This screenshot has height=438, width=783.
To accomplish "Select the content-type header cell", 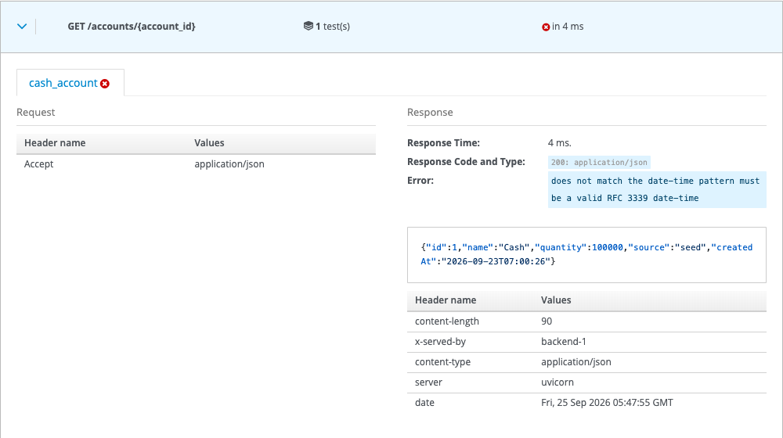I will point(443,363).
